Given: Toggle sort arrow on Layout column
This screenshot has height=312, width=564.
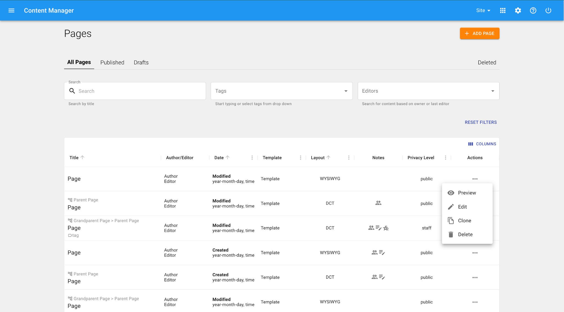Looking at the screenshot, I should pos(328,157).
